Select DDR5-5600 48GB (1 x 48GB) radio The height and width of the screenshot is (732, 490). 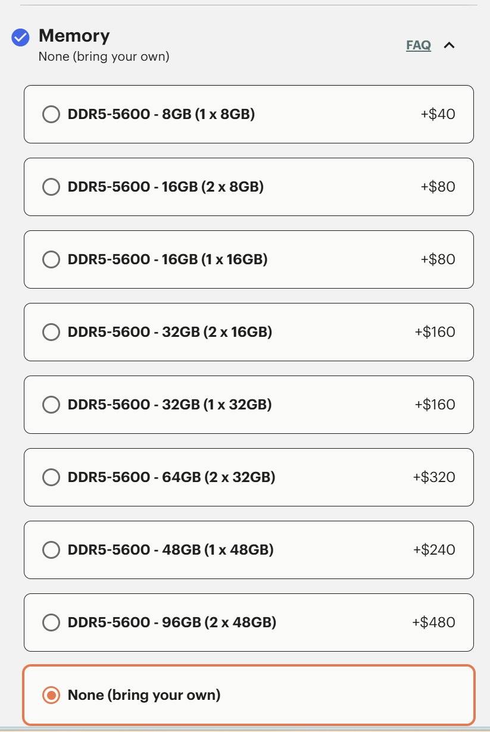point(51,550)
